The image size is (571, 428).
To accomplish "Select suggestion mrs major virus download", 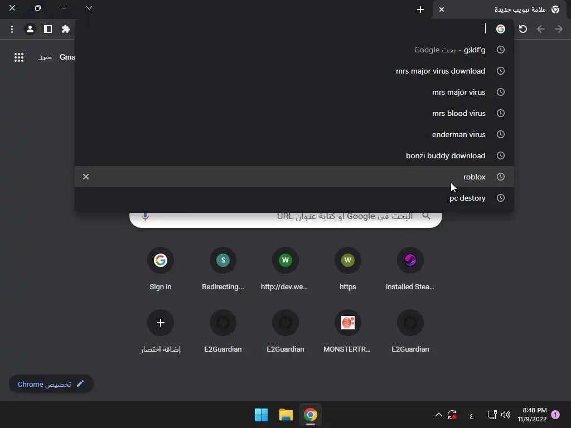I will click(x=294, y=71).
